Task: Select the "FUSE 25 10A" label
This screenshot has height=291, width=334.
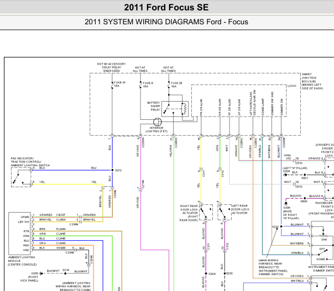Action: pos(176,84)
